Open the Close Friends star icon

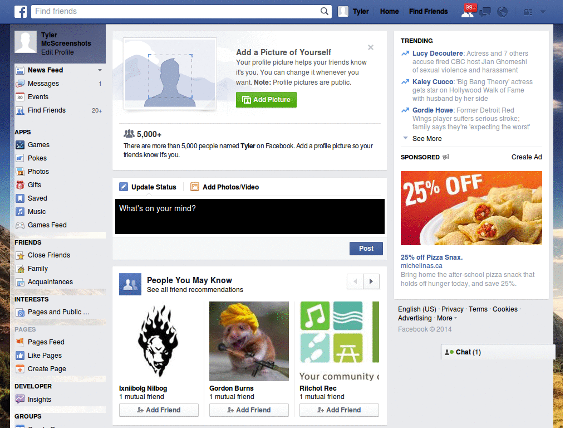tap(20, 255)
